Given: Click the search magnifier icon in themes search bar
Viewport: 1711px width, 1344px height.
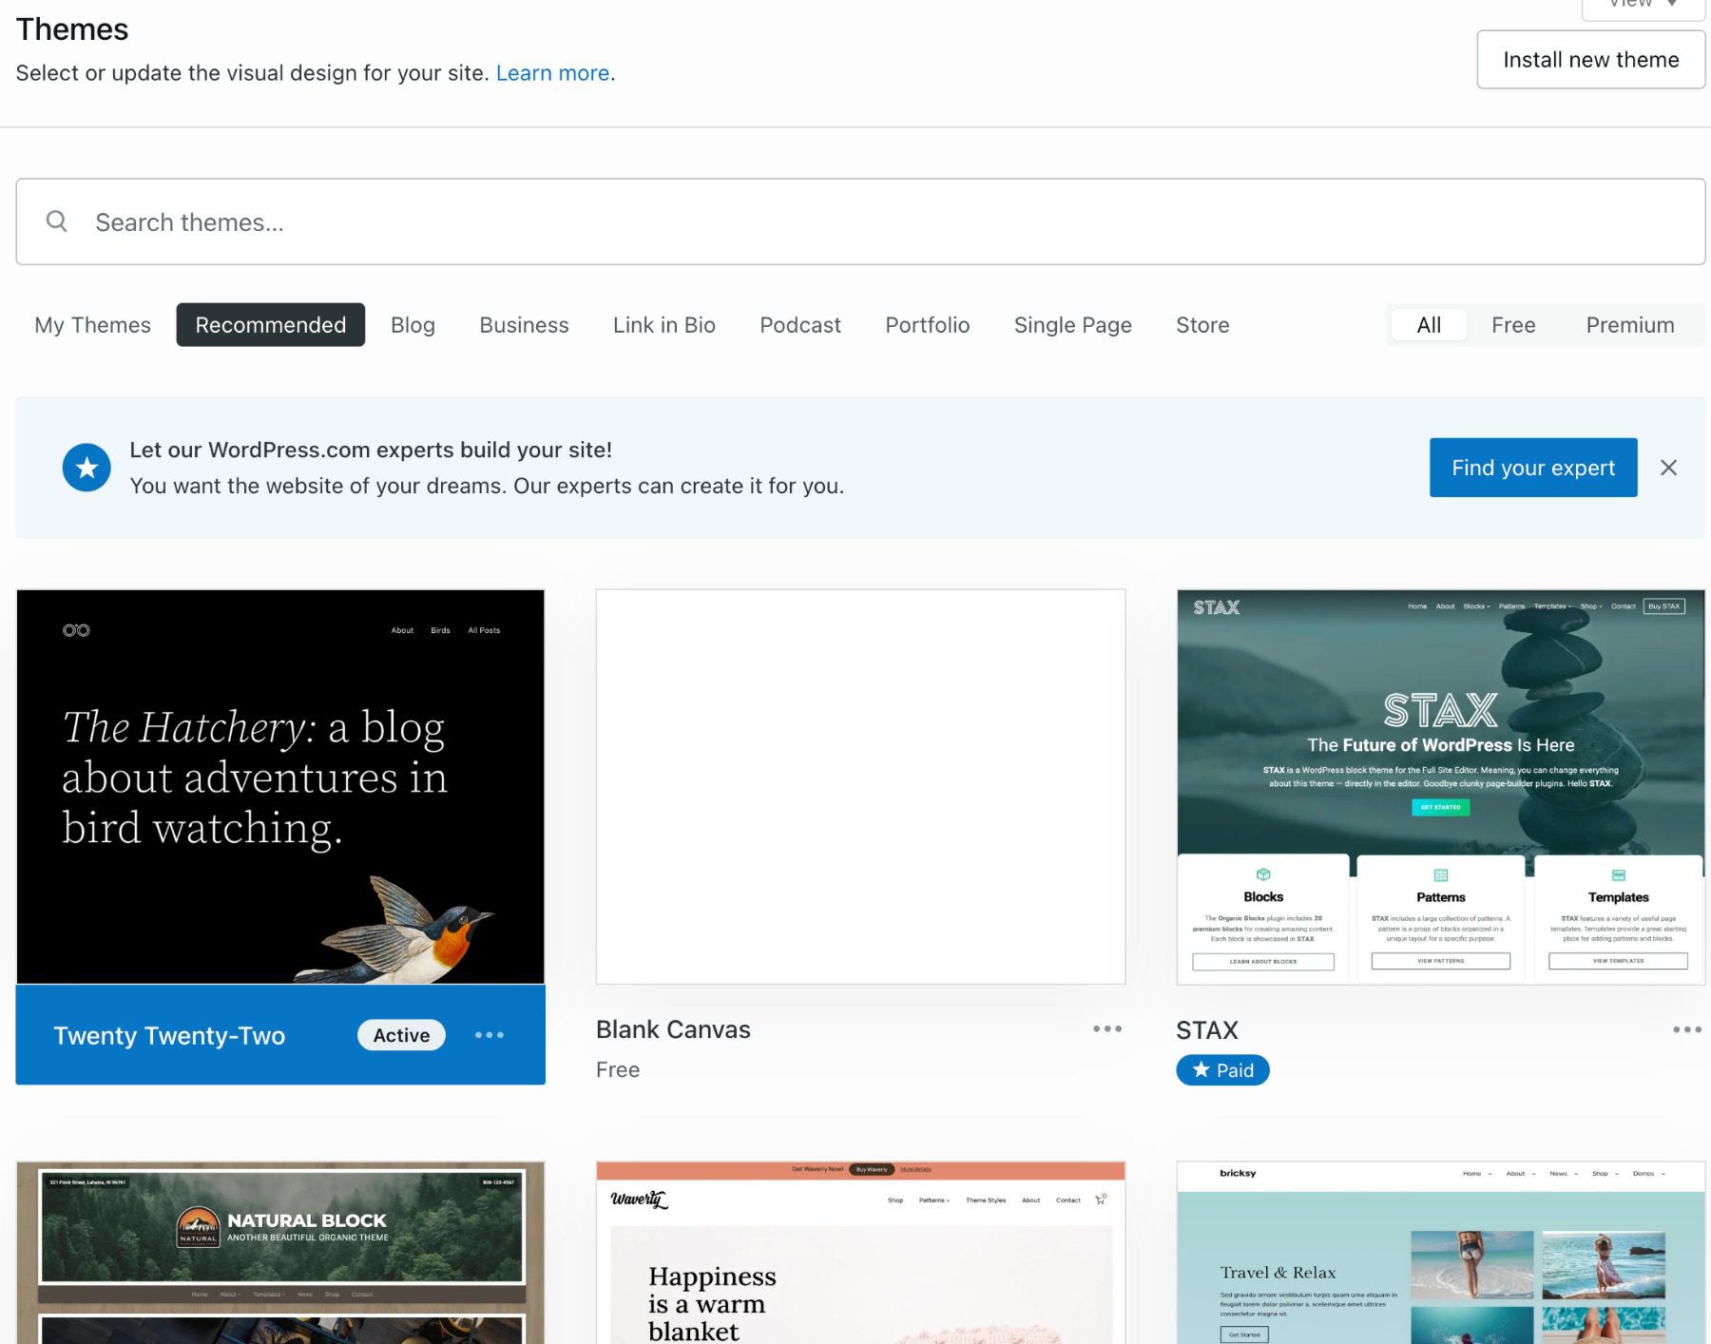Looking at the screenshot, I should [x=56, y=221].
